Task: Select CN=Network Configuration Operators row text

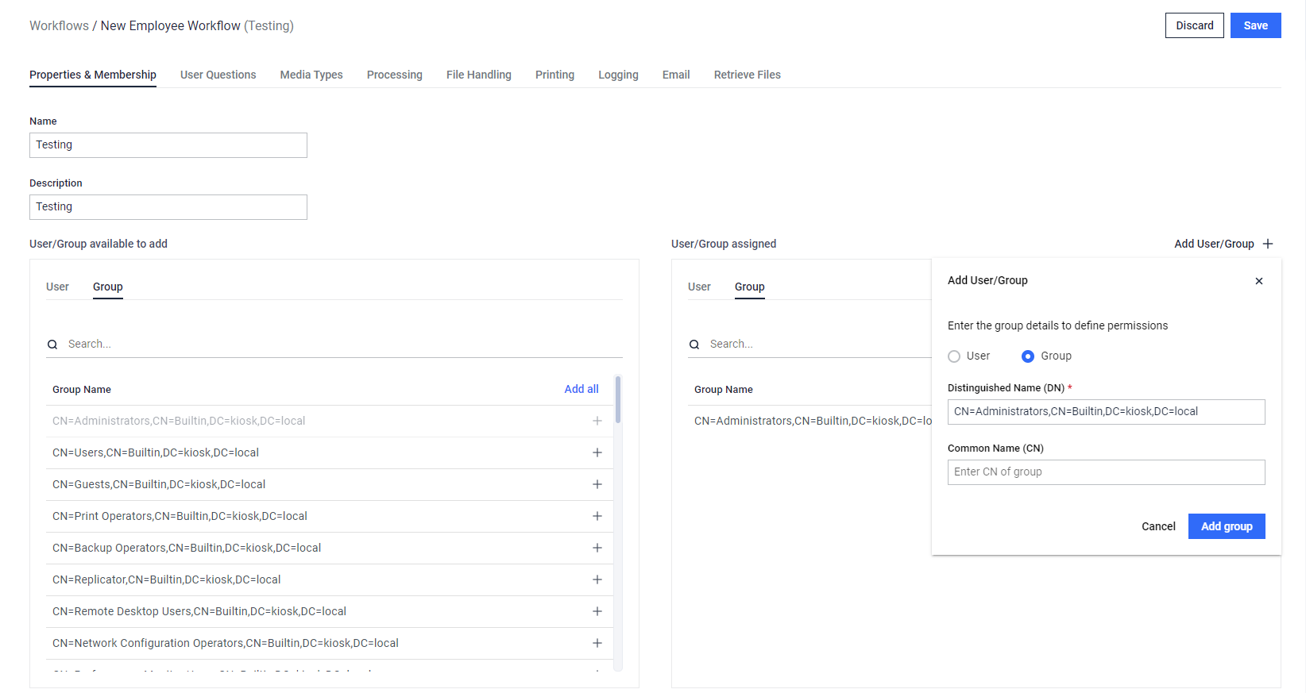Action: coord(226,643)
